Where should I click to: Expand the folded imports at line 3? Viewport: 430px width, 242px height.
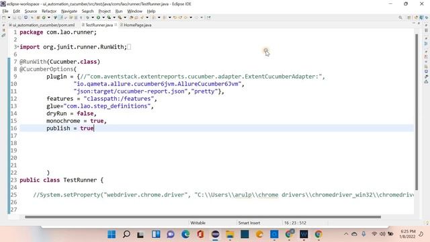[18, 46]
